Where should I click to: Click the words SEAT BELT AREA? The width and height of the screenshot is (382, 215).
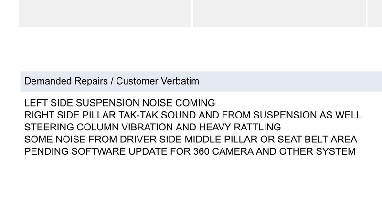click(317, 140)
